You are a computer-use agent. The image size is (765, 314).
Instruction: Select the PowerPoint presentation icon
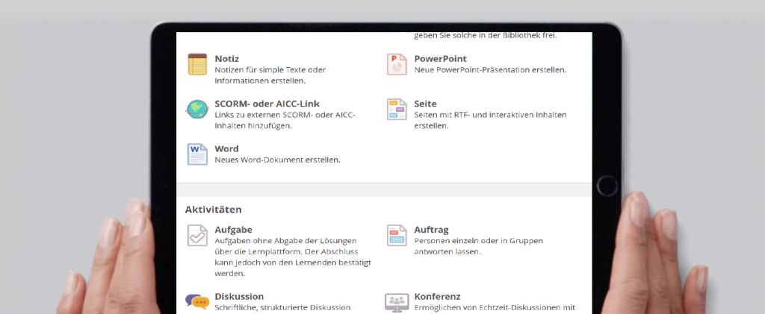[397, 65]
